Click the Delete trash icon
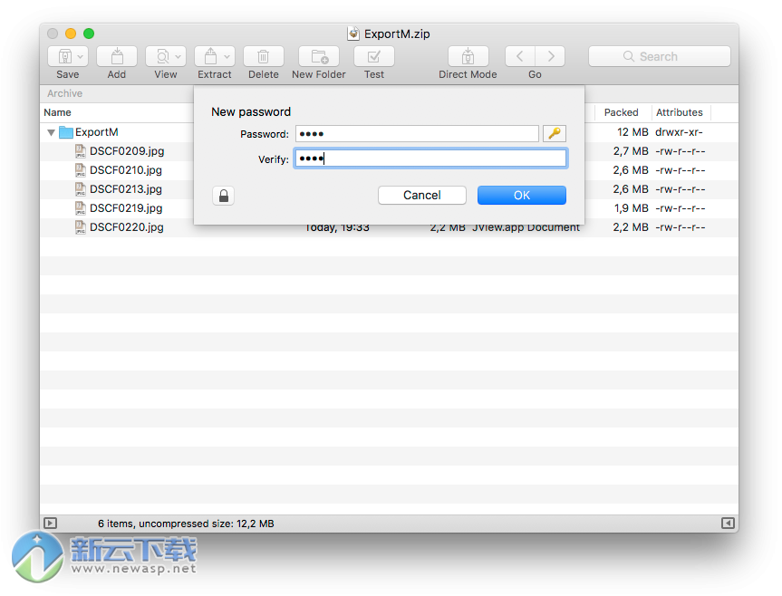The width and height of the screenshot is (782, 596). pos(263,54)
